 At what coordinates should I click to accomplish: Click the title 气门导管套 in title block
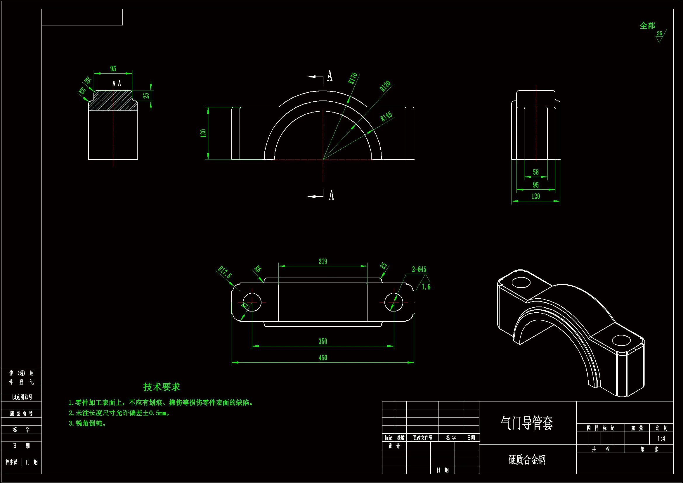click(x=526, y=423)
